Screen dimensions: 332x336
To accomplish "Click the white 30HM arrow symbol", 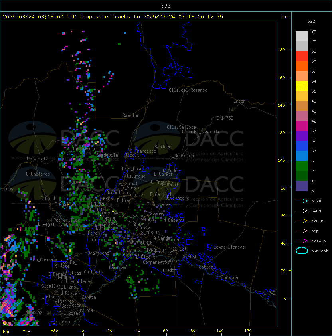I will (x=302, y=211).
